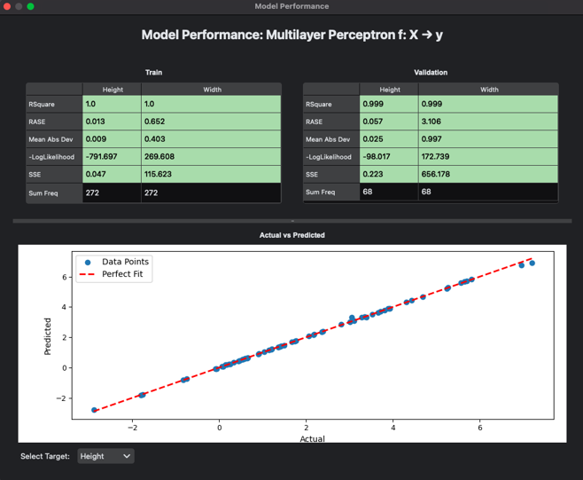Click the Actual vs Predicted plot title
583x480 pixels.
(x=291, y=235)
